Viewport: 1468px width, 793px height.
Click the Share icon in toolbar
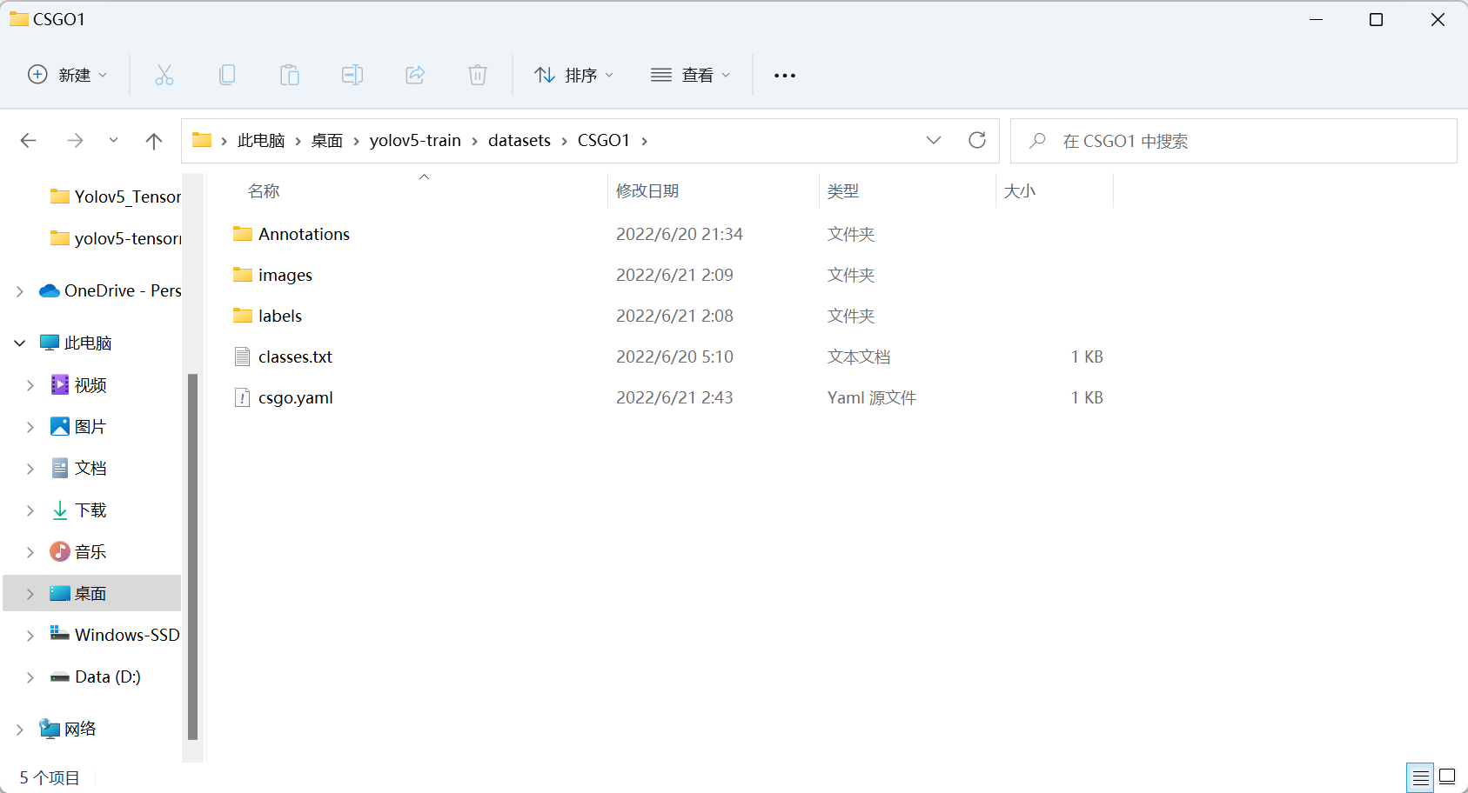click(415, 75)
